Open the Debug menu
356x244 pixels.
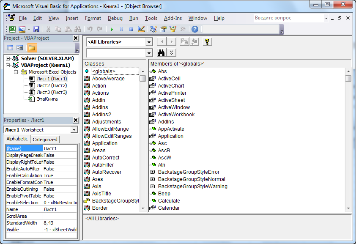115,18
